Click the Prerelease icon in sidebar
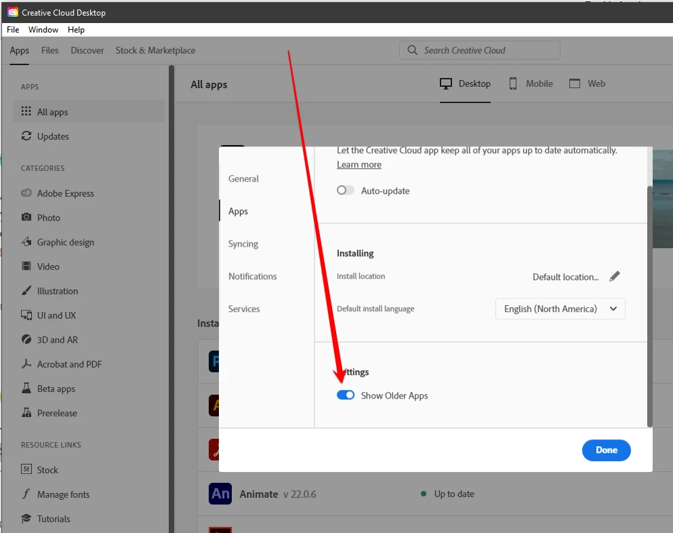The height and width of the screenshot is (533, 673). pos(26,412)
